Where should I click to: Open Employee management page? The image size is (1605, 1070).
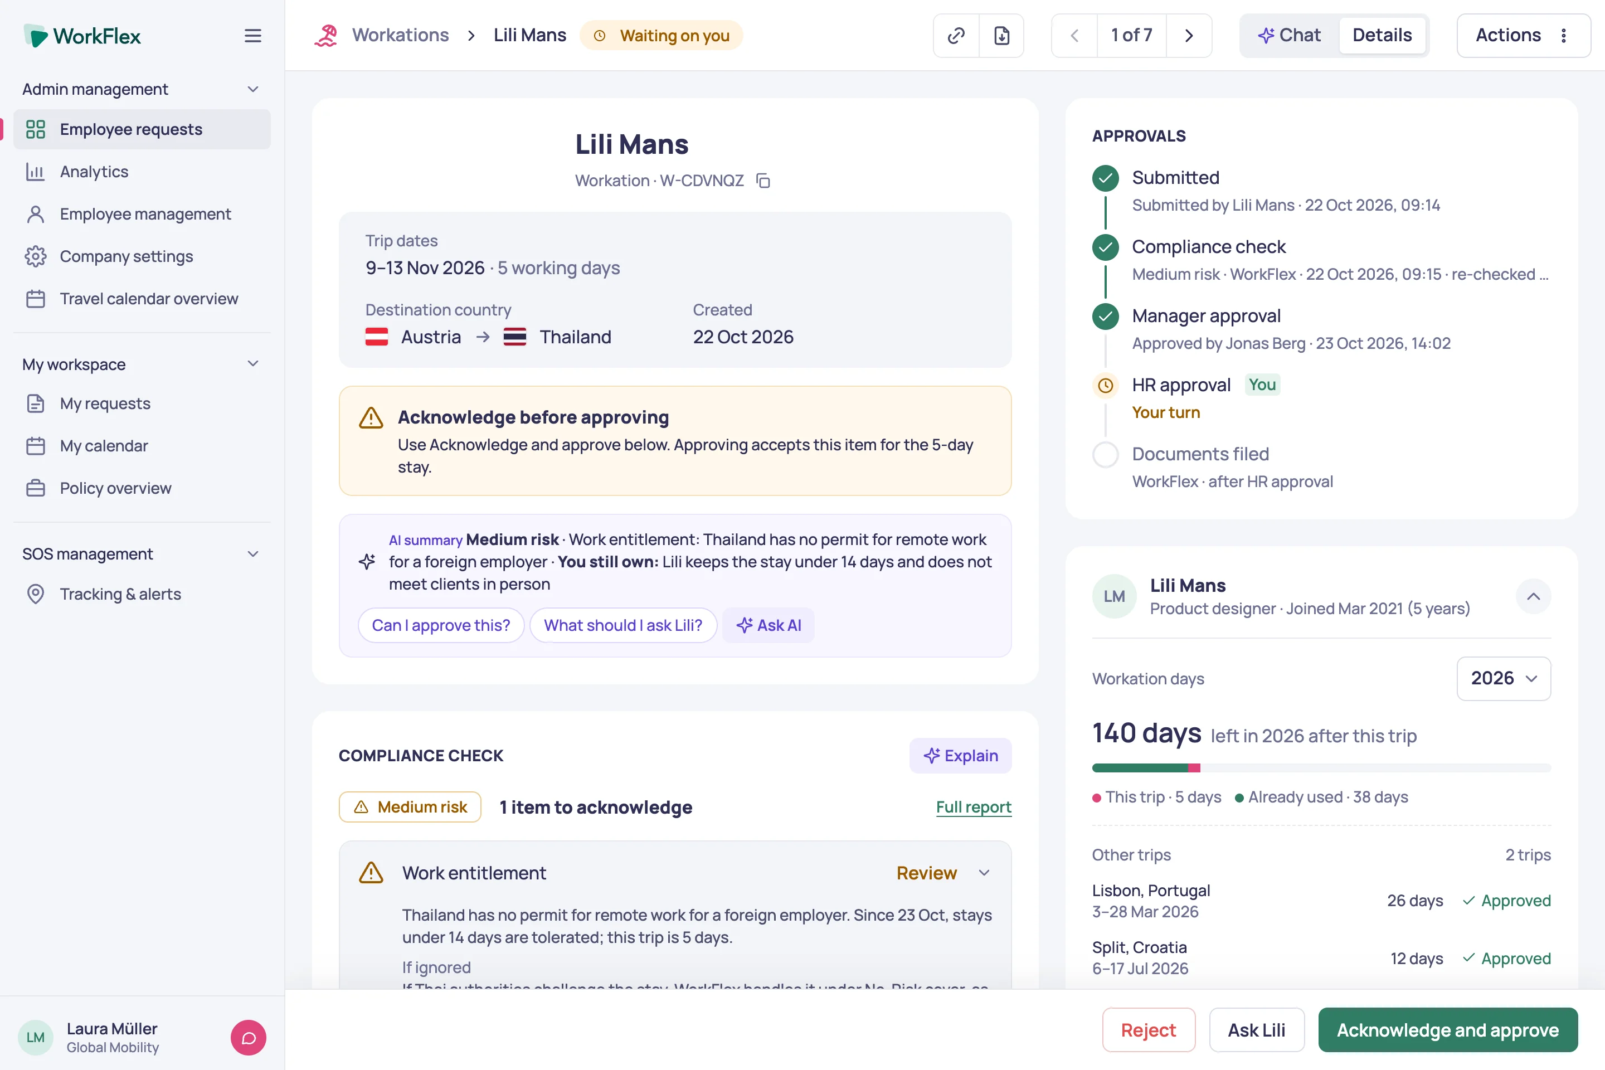142,213
